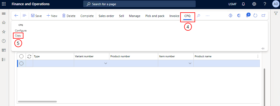Open the app launcher waffle menu
280x106 pixels.
click(x=4, y=4)
